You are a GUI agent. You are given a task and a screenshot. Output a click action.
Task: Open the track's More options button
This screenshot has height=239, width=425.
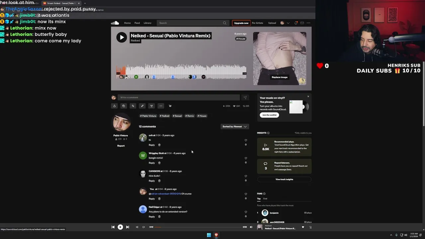161,106
